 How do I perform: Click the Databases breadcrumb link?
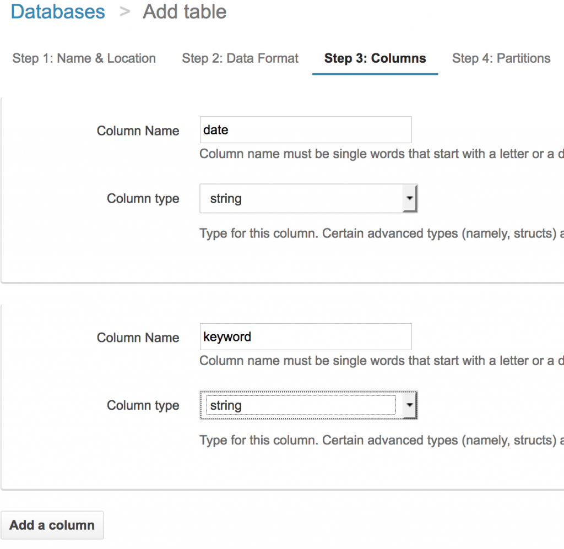point(58,12)
